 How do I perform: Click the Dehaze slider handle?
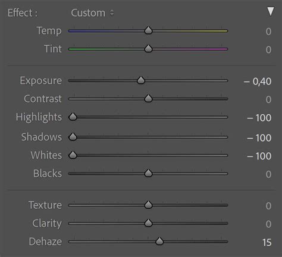pos(159,241)
